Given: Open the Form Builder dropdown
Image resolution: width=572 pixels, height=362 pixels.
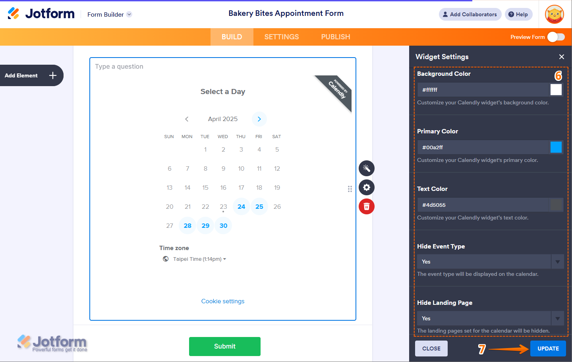Looking at the screenshot, I should 109,14.
